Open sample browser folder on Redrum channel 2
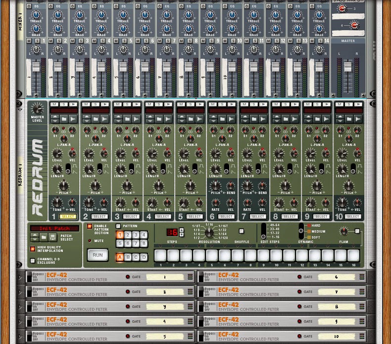 pyautogui.click(x=96, y=119)
